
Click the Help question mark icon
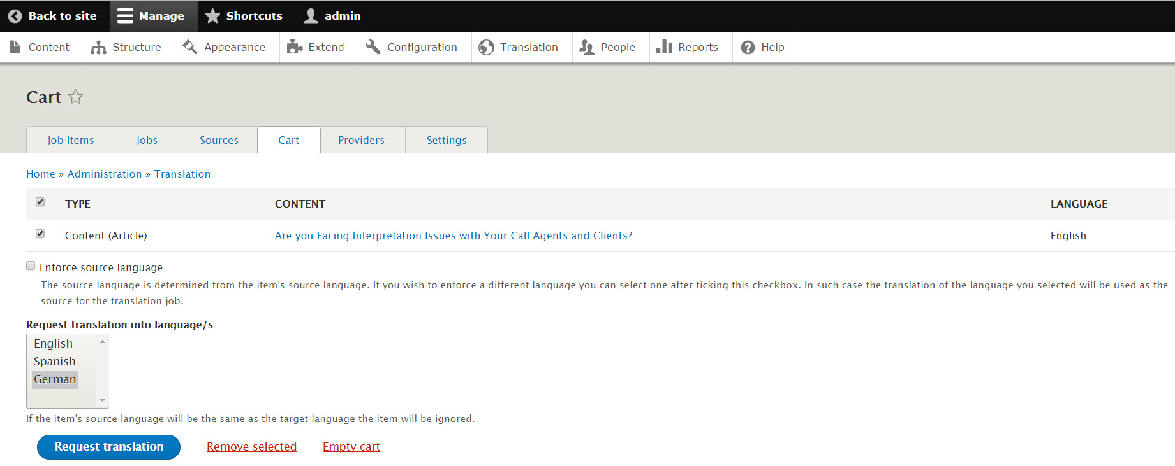click(748, 47)
